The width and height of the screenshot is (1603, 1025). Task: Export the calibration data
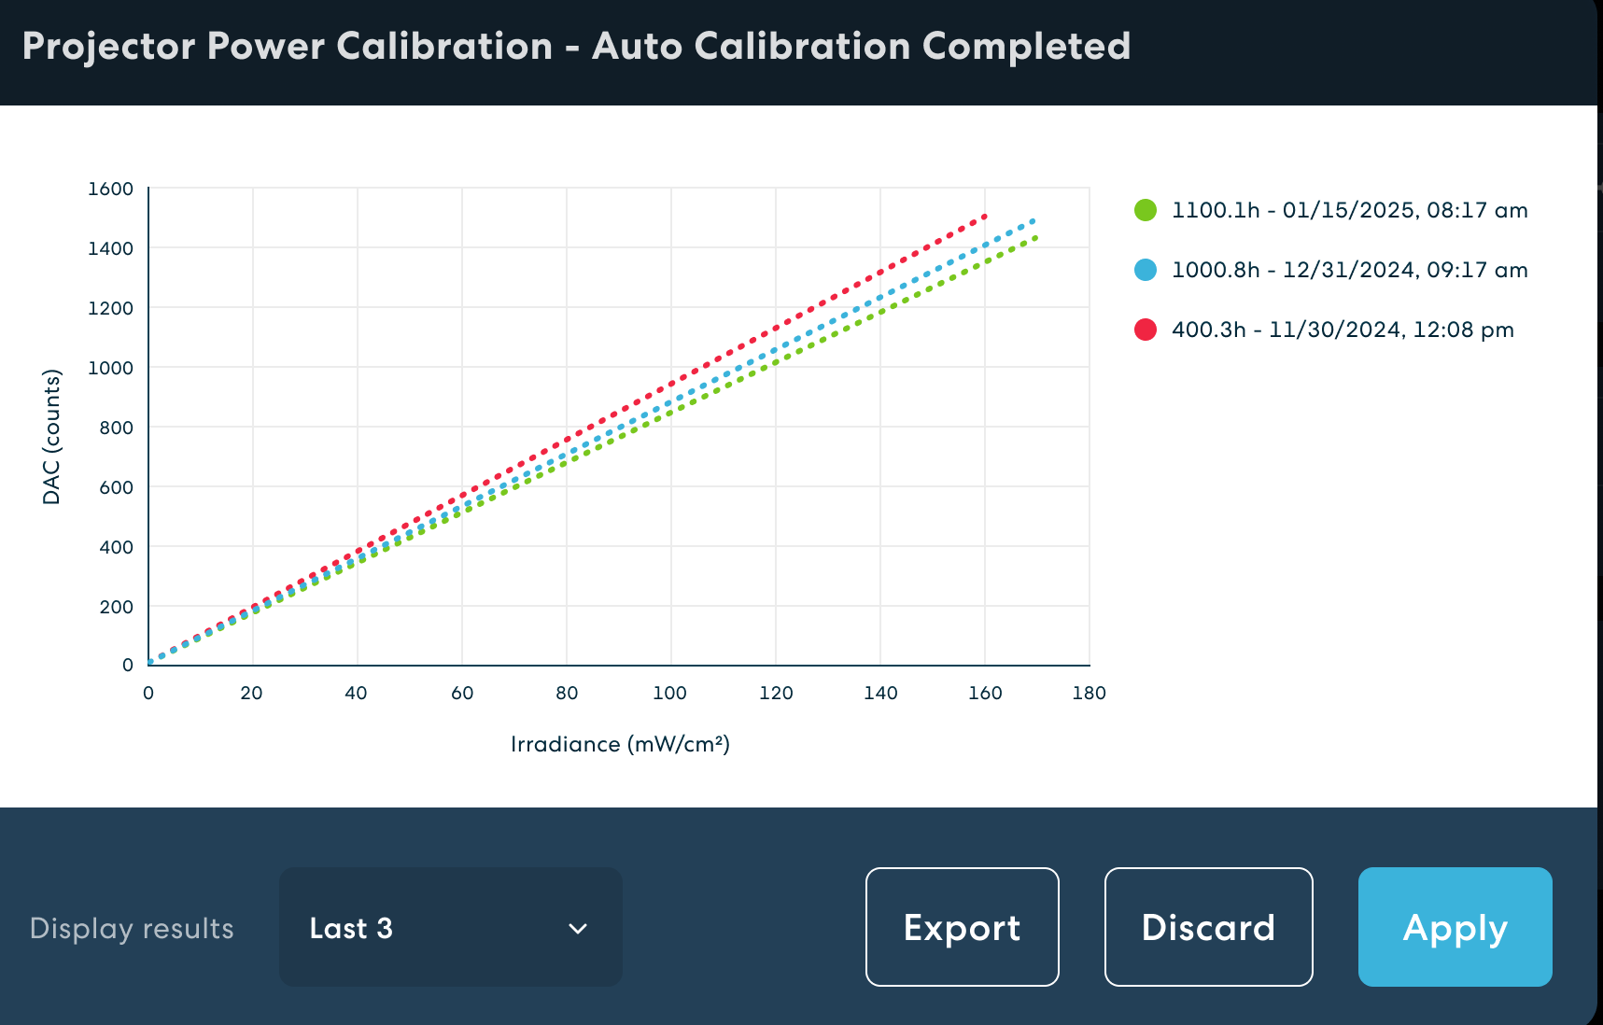962,927
